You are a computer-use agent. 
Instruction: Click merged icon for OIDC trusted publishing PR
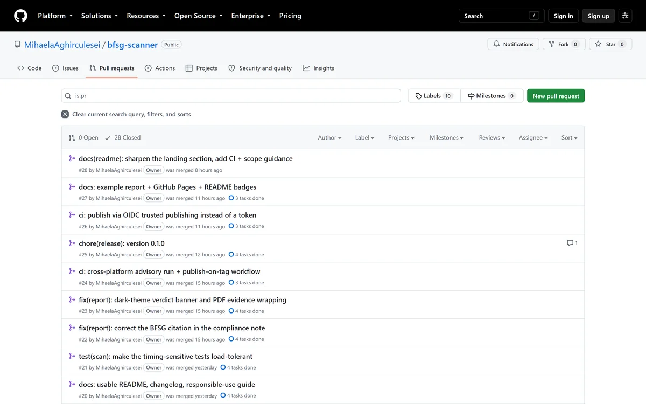pos(72,215)
